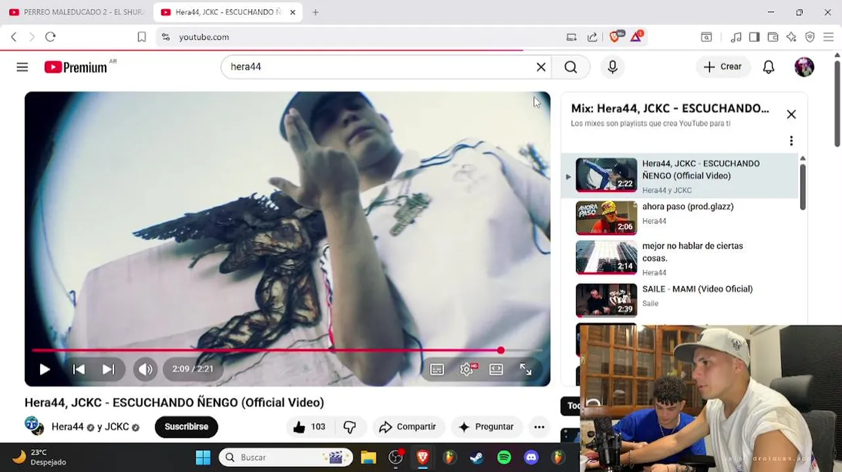The width and height of the screenshot is (842, 472).
Task: Enter full screen video mode
Action: pos(526,369)
